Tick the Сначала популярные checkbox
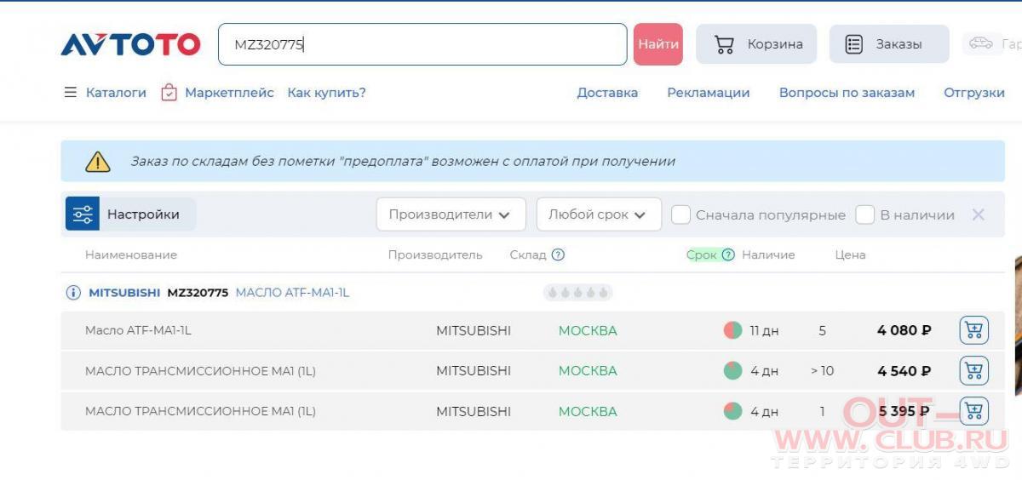 (680, 214)
